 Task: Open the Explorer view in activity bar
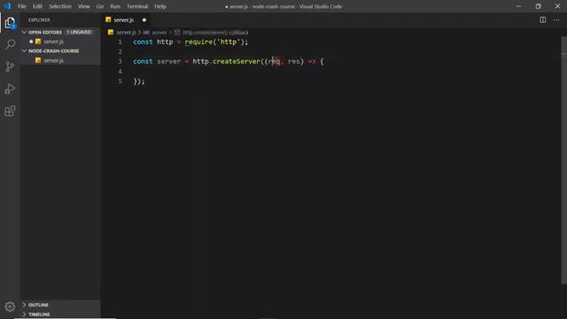tap(10, 23)
